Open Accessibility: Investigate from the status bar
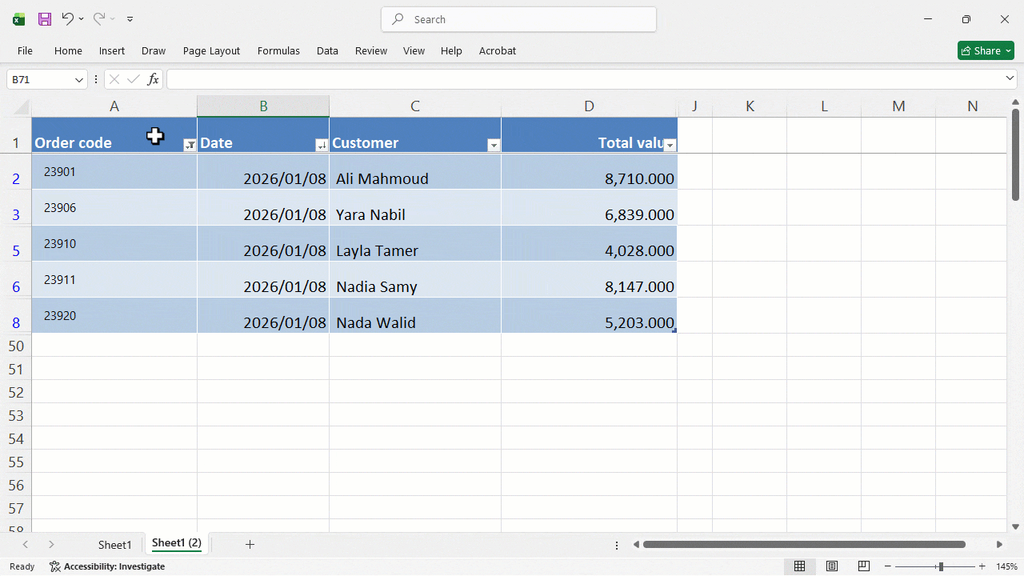 (x=107, y=566)
